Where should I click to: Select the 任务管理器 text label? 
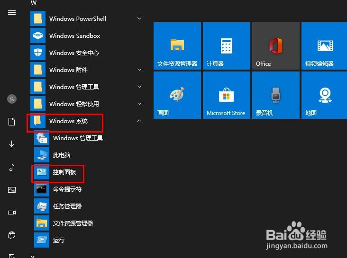[67, 206]
